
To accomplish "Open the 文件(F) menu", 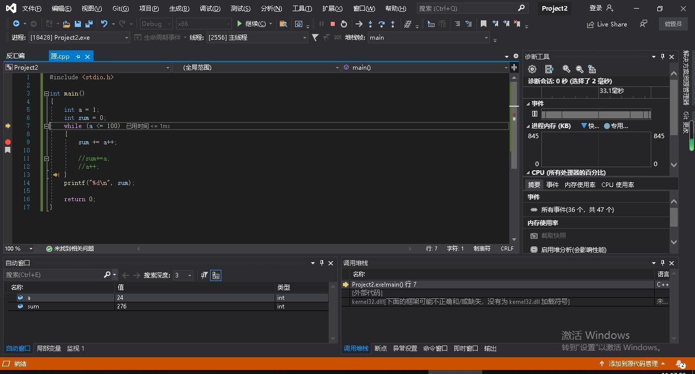I will pos(32,9).
